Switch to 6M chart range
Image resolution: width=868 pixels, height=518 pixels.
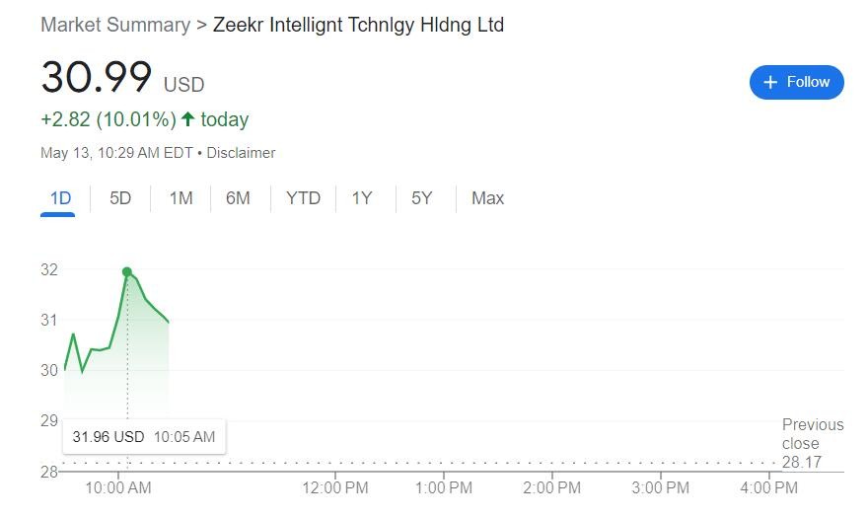(x=238, y=198)
